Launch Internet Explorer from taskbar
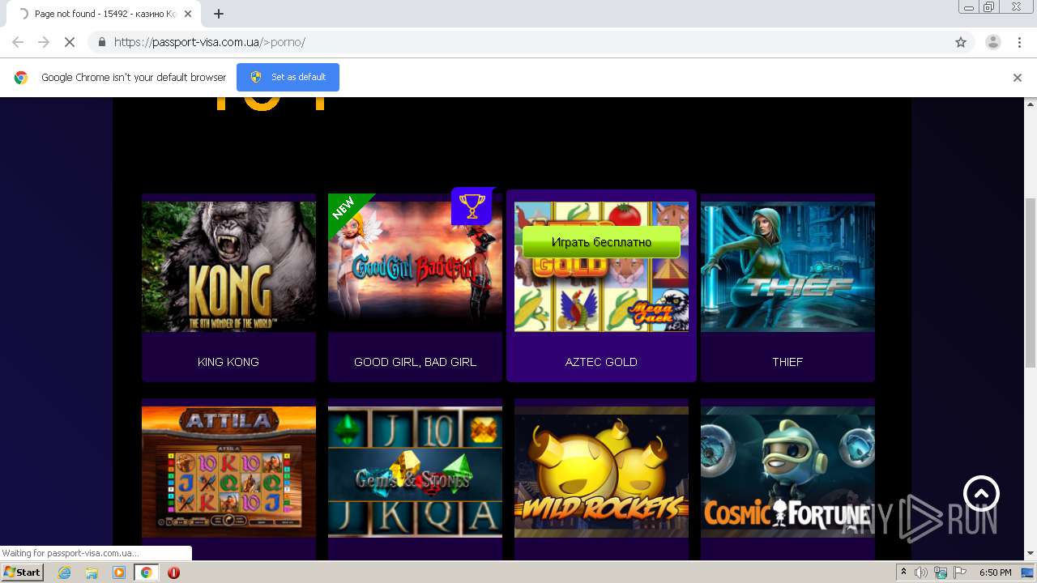The width and height of the screenshot is (1037, 583). (64, 572)
